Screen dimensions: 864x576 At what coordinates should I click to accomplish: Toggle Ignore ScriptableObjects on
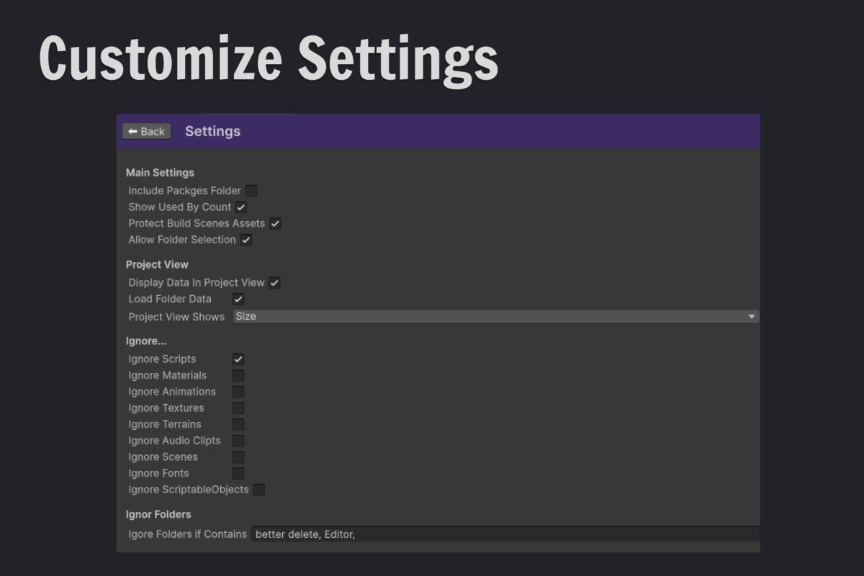[259, 489]
